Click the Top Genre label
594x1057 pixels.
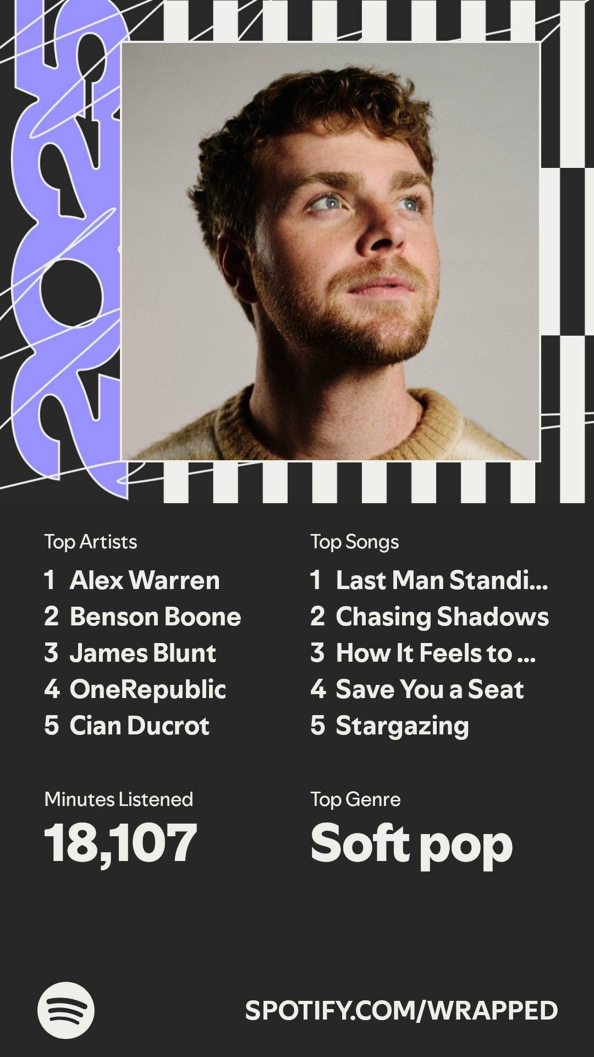click(355, 799)
